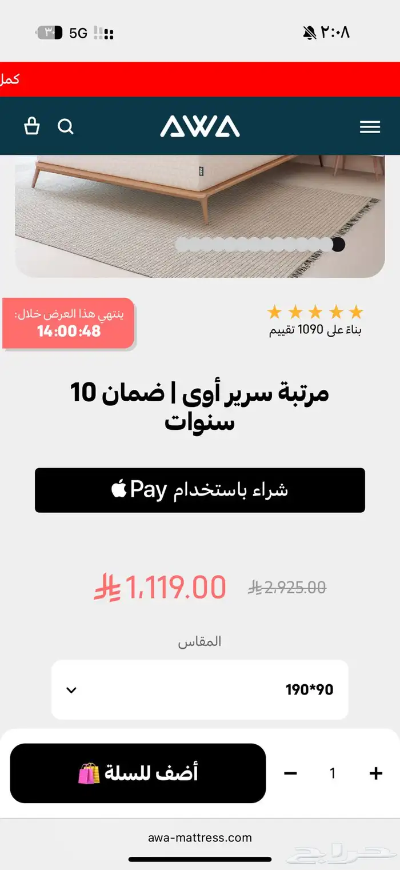Tap the size dropdown chevron arrow

(71, 690)
